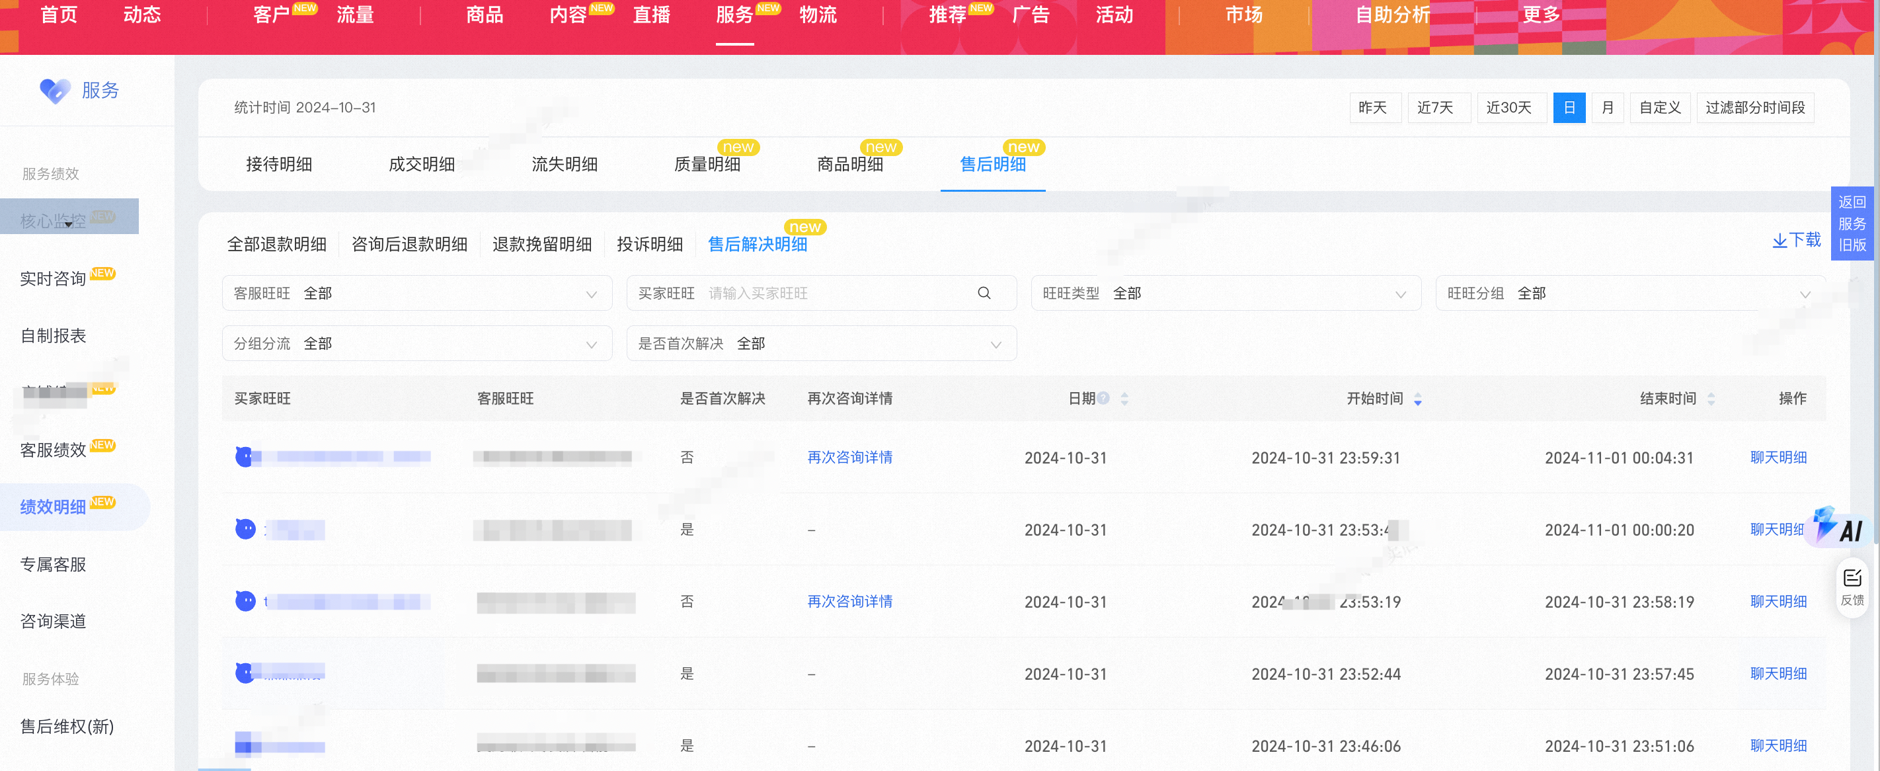The image size is (1880, 771).
Task: Select the 日 time granularity toggle
Action: 1569,108
